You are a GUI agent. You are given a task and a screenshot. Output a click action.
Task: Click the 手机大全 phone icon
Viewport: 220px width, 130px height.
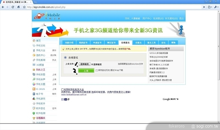tap(34, 50)
